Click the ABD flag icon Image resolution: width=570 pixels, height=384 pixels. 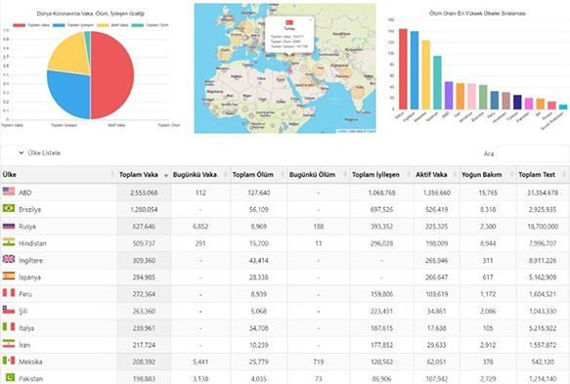click(9, 192)
